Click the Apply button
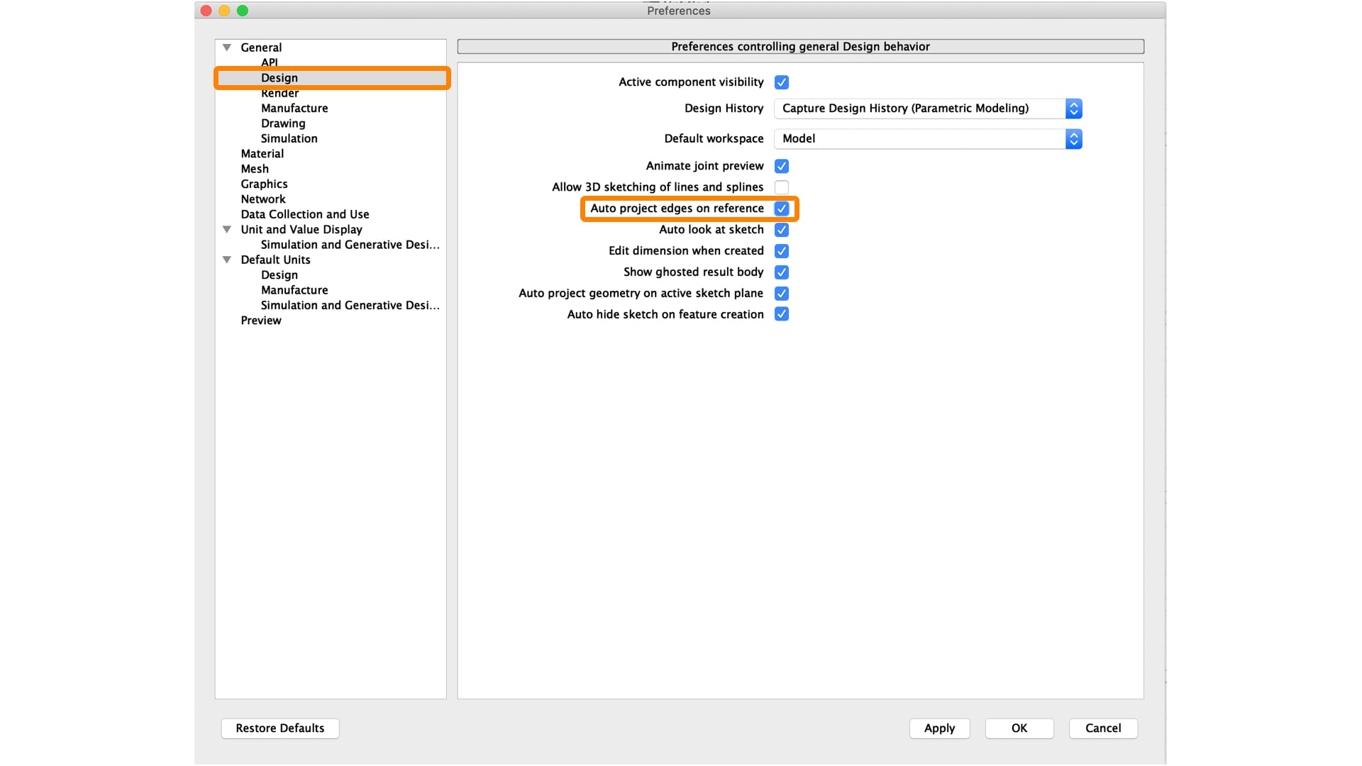The width and height of the screenshot is (1362, 766). [939, 728]
